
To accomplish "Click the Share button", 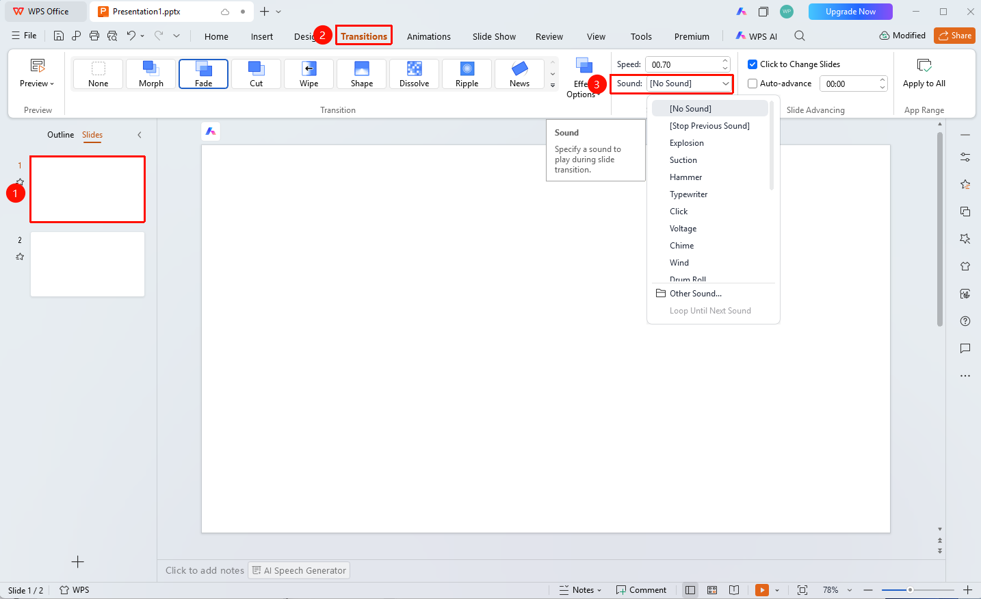I will point(954,36).
